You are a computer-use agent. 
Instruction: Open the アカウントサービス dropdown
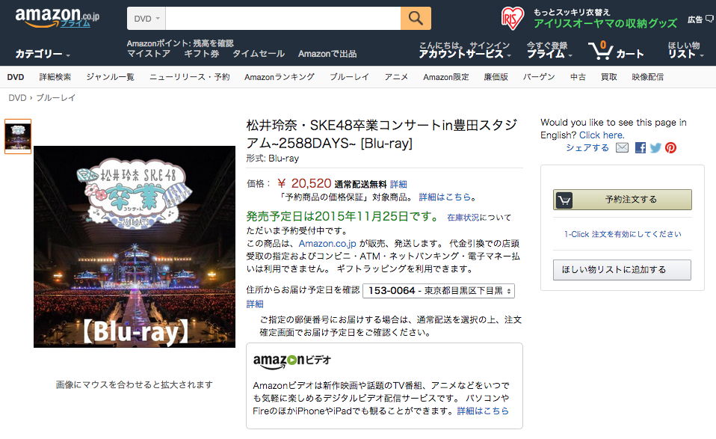click(x=465, y=54)
